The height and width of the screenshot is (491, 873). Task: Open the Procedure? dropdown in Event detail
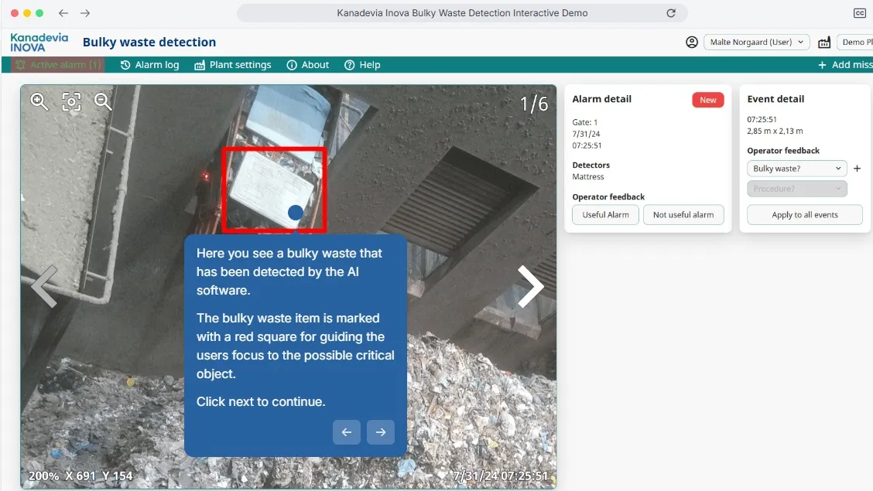796,188
